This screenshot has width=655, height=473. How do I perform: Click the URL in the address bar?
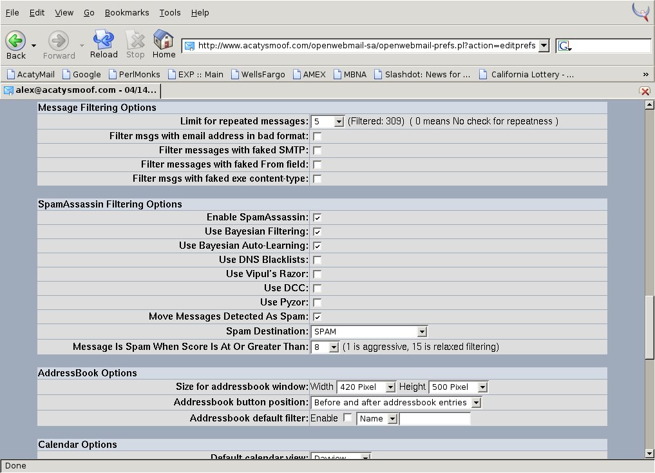coord(366,46)
